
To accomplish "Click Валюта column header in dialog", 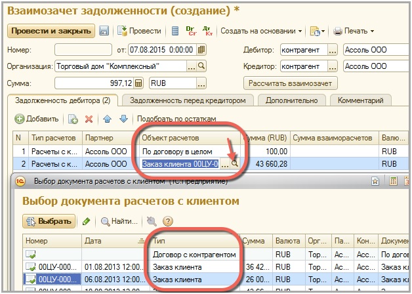I will pos(288,241).
